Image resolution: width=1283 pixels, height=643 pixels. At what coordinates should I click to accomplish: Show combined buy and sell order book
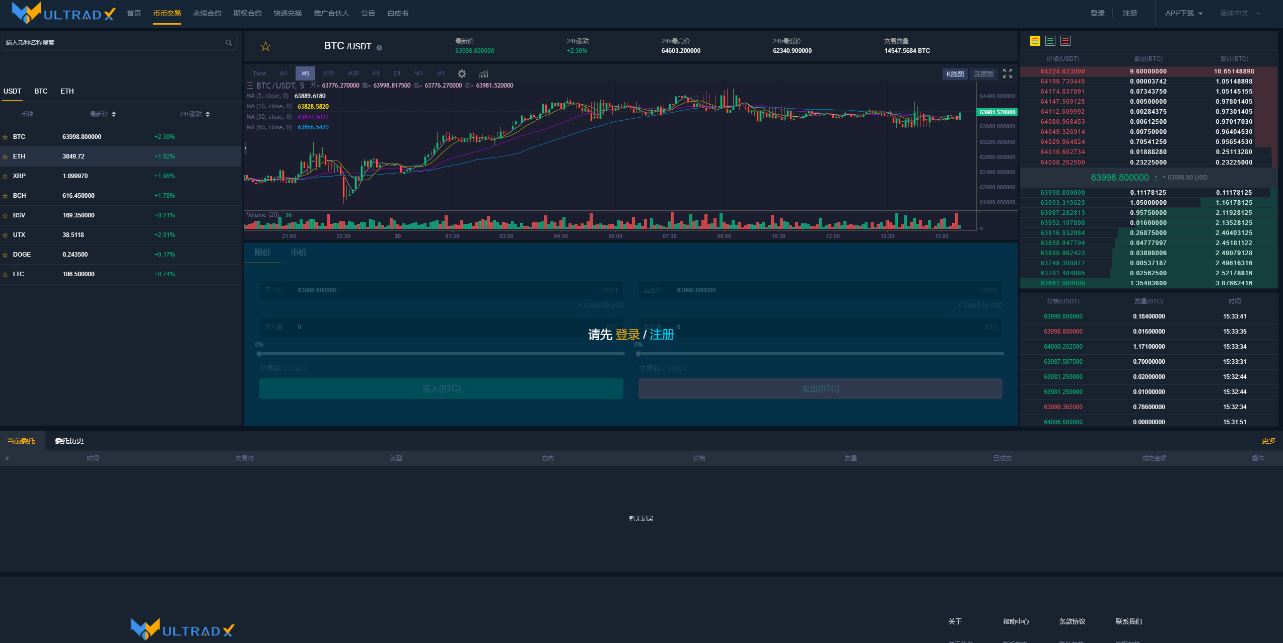[1035, 41]
